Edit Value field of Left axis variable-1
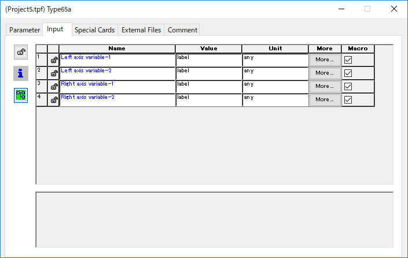This screenshot has height=258, width=408. point(208,60)
